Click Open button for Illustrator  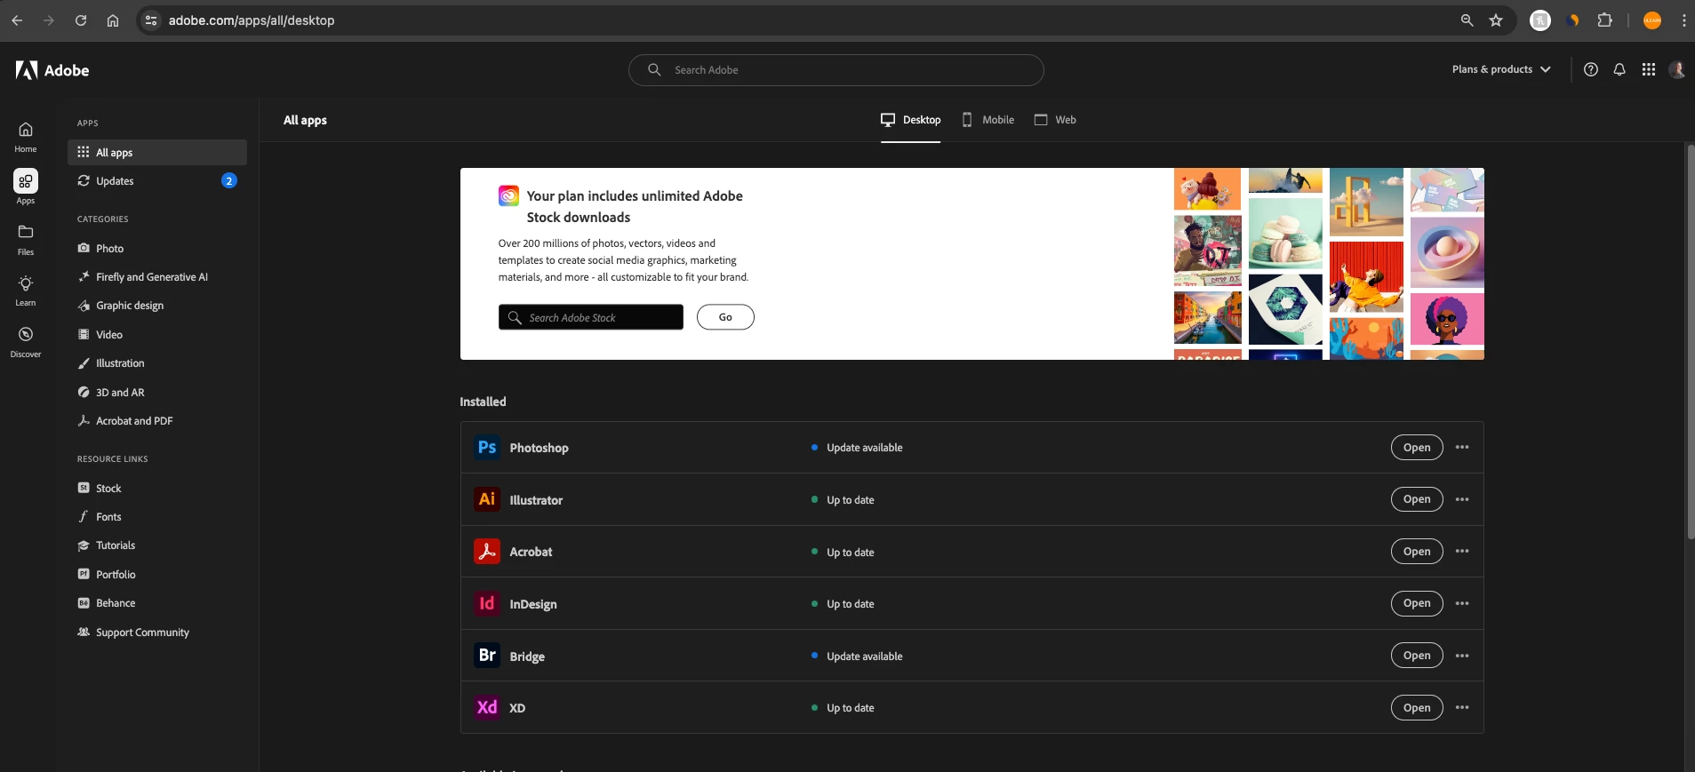[x=1417, y=499]
